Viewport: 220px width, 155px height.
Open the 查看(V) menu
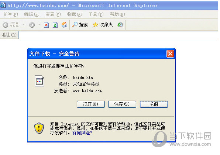[53, 14]
